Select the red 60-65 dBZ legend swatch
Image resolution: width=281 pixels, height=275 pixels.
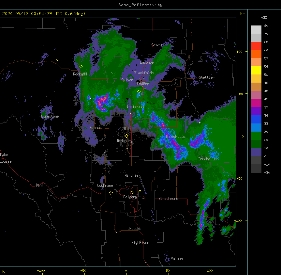[256, 46]
